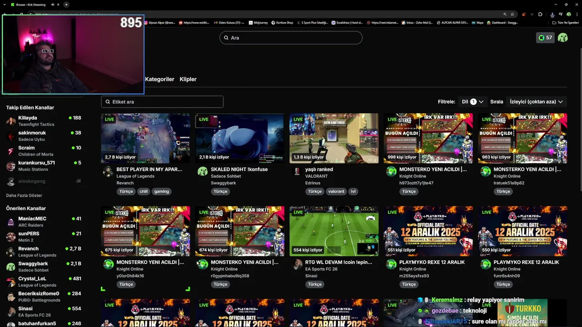Click the lvl tag under yaşlı ranked

[x=353, y=192]
